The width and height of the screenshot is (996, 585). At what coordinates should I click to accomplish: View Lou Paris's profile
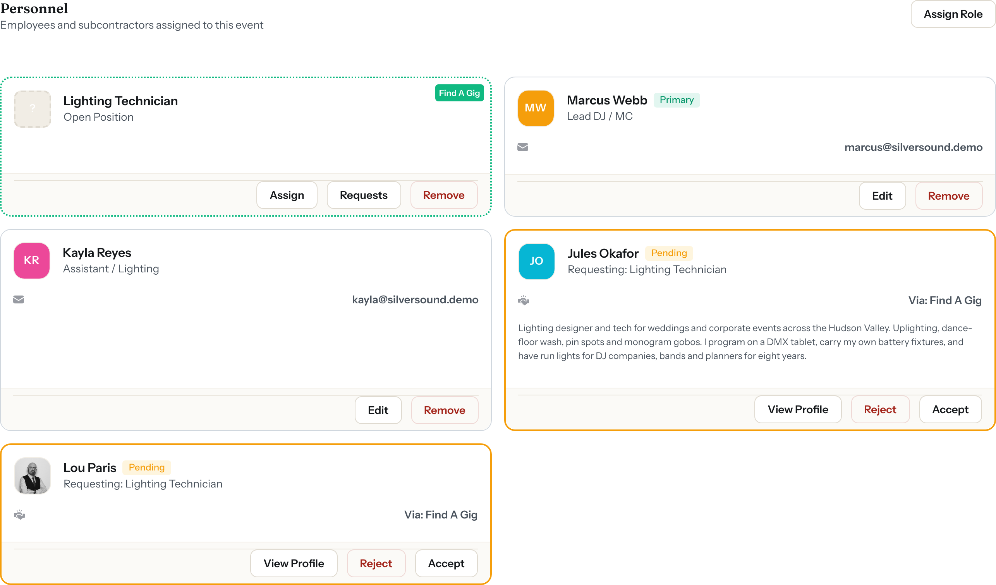pyautogui.click(x=294, y=563)
